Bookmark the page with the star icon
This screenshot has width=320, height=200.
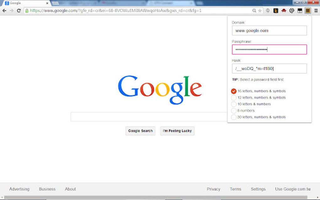260,11
